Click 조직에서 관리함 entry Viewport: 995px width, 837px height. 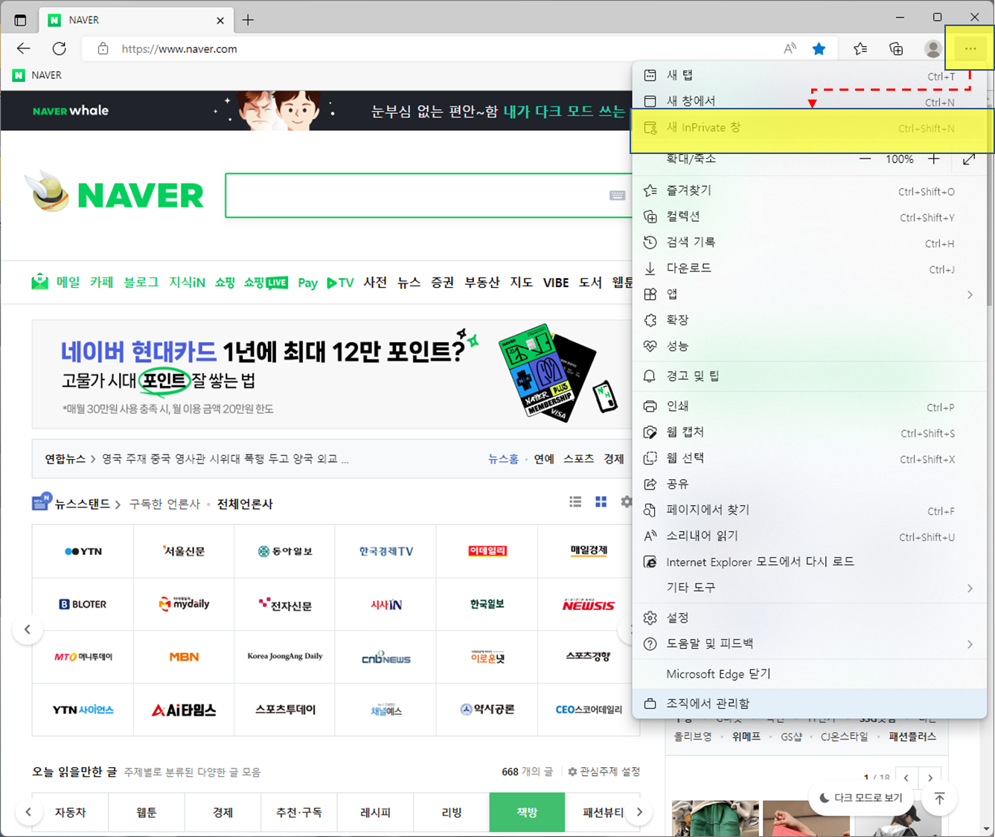point(810,703)
